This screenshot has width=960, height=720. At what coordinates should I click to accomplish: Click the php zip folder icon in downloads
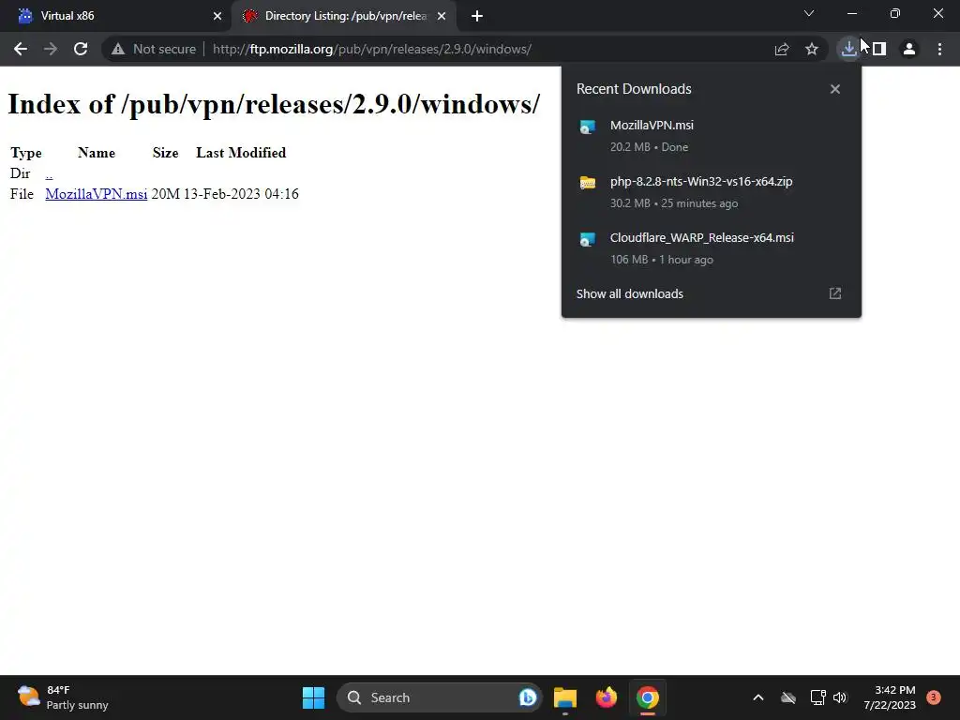587,183
